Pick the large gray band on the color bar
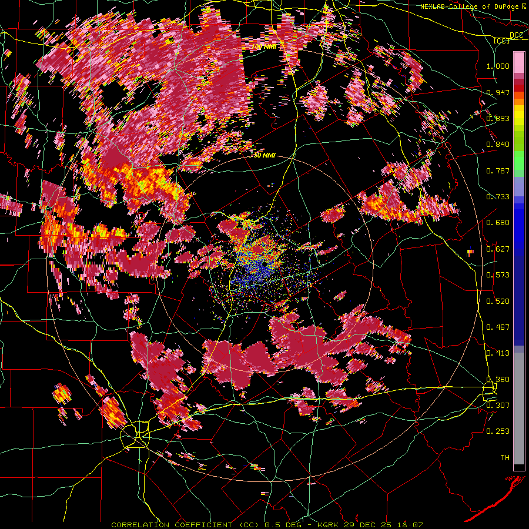The width and height of the screenshot is (529, 529). (519, 409)
